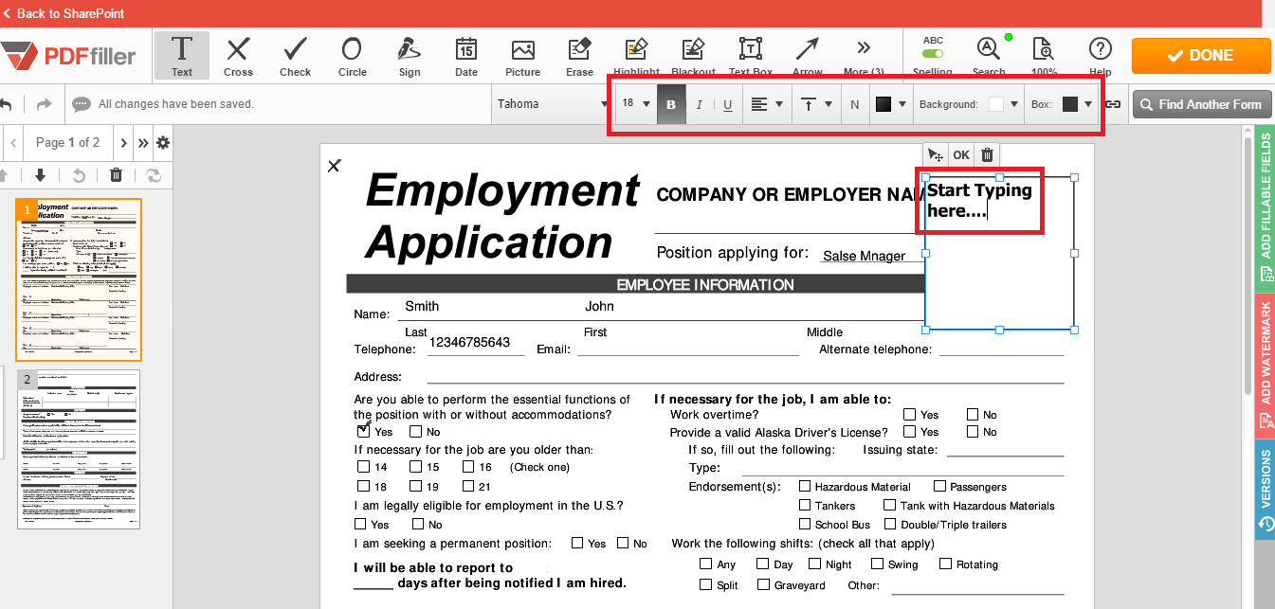Pick the black text color swatch
Image resolution: width=1275 pixels, height=609 pixels.
pos(883,104)
